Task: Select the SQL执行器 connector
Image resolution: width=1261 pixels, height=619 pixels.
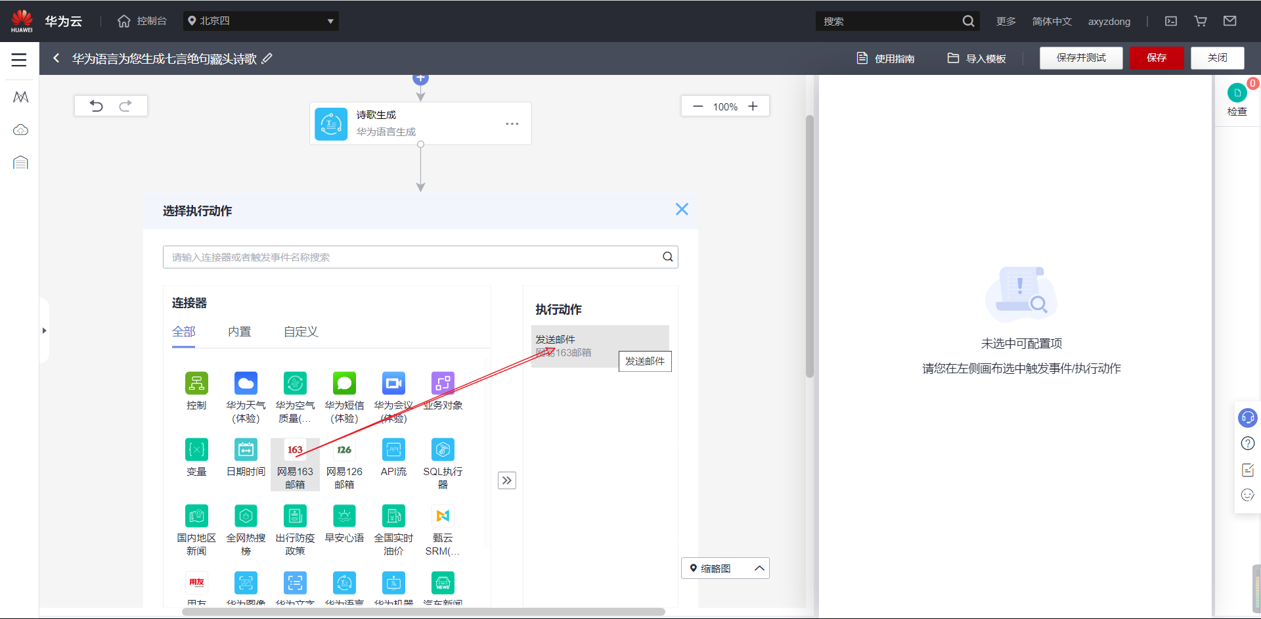Action: pos(443,464)
